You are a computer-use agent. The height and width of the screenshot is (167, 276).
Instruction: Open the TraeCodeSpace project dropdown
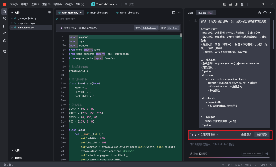click(104, 4)
